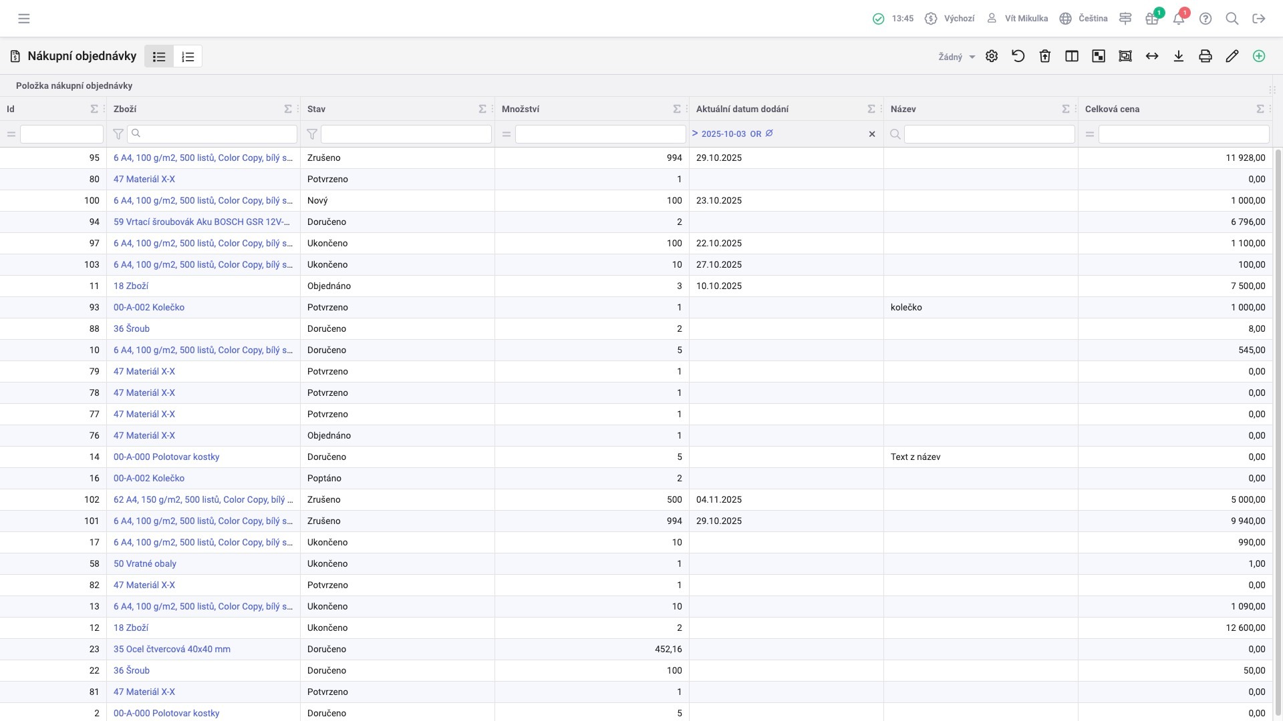Click the printer icon in toolbar
1283x721 pixels.
1205,57
